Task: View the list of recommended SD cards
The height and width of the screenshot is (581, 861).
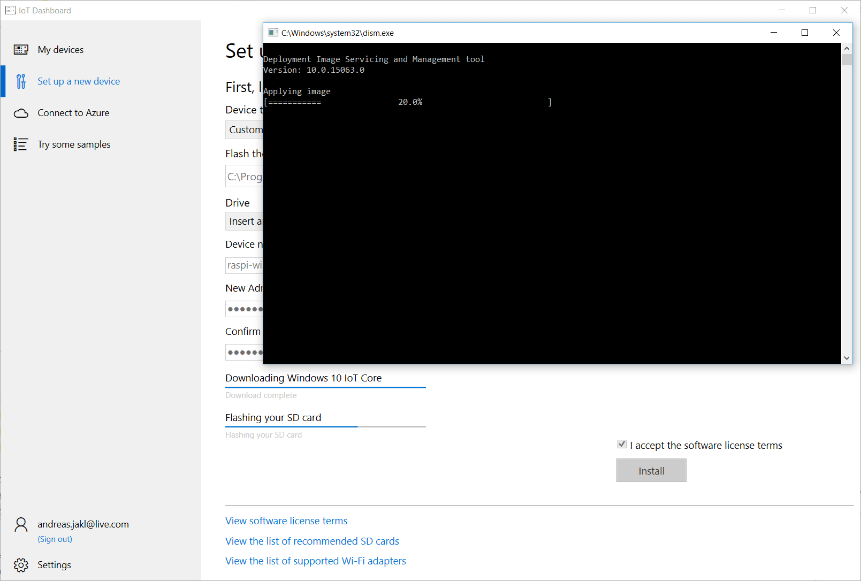Action: 312,541
